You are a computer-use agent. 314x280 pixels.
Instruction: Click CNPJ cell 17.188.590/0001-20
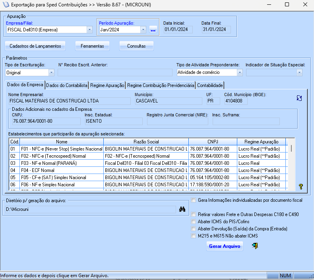click(x=213, y=185)
